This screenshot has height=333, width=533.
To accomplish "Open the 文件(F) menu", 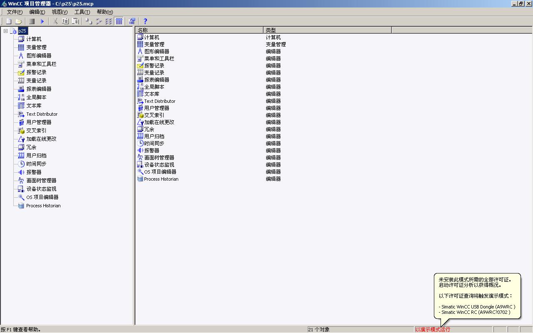I will [15, 12].
